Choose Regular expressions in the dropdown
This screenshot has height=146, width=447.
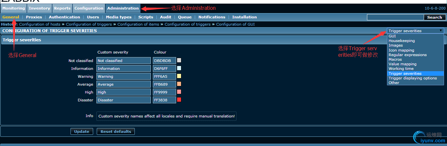click(x=416, y=55)
